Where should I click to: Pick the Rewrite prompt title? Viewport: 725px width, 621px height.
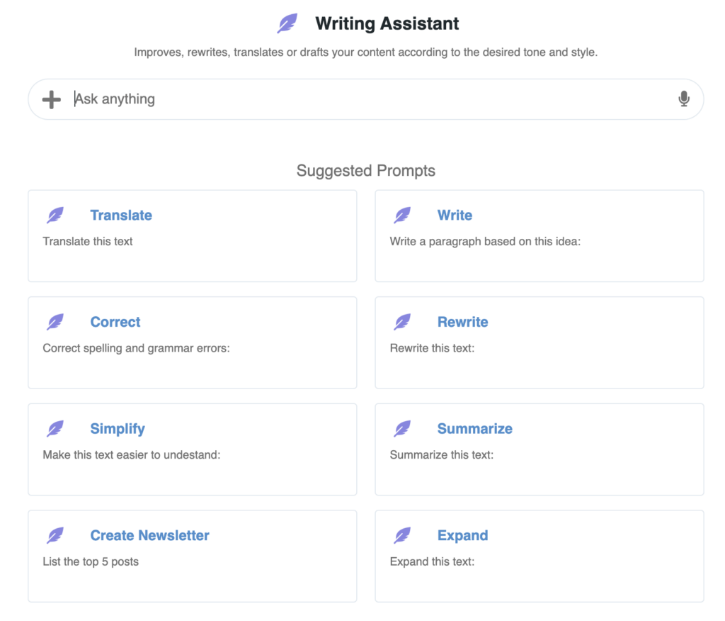pyautogui.click(x=462, y=323)
